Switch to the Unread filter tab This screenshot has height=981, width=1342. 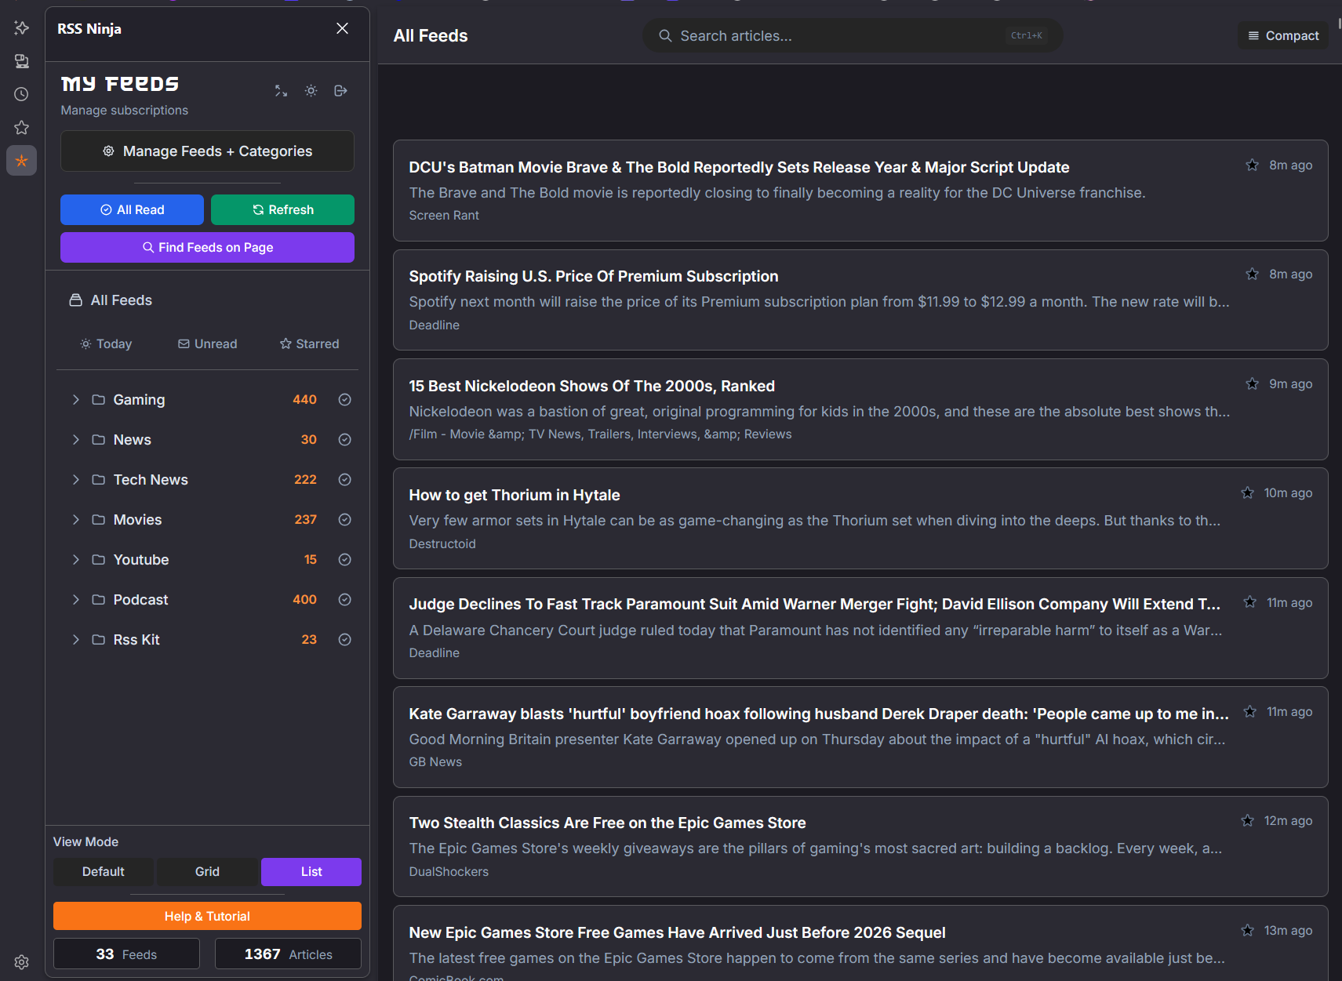pyautogui.click(x=207, y=343)
